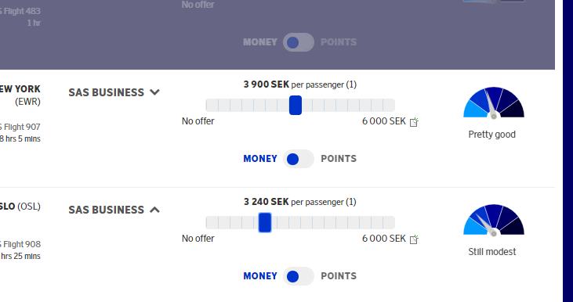
Task: Click the 'Pretty good' offer strength gauge
Action: [x=494, y=102]
